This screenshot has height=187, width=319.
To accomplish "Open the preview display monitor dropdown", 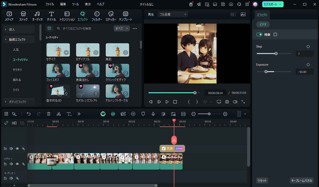I will (x=219, y=102).
